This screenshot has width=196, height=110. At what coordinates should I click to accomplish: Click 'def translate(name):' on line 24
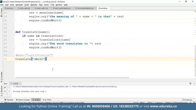pyautogui.click(x=32, y=32)
